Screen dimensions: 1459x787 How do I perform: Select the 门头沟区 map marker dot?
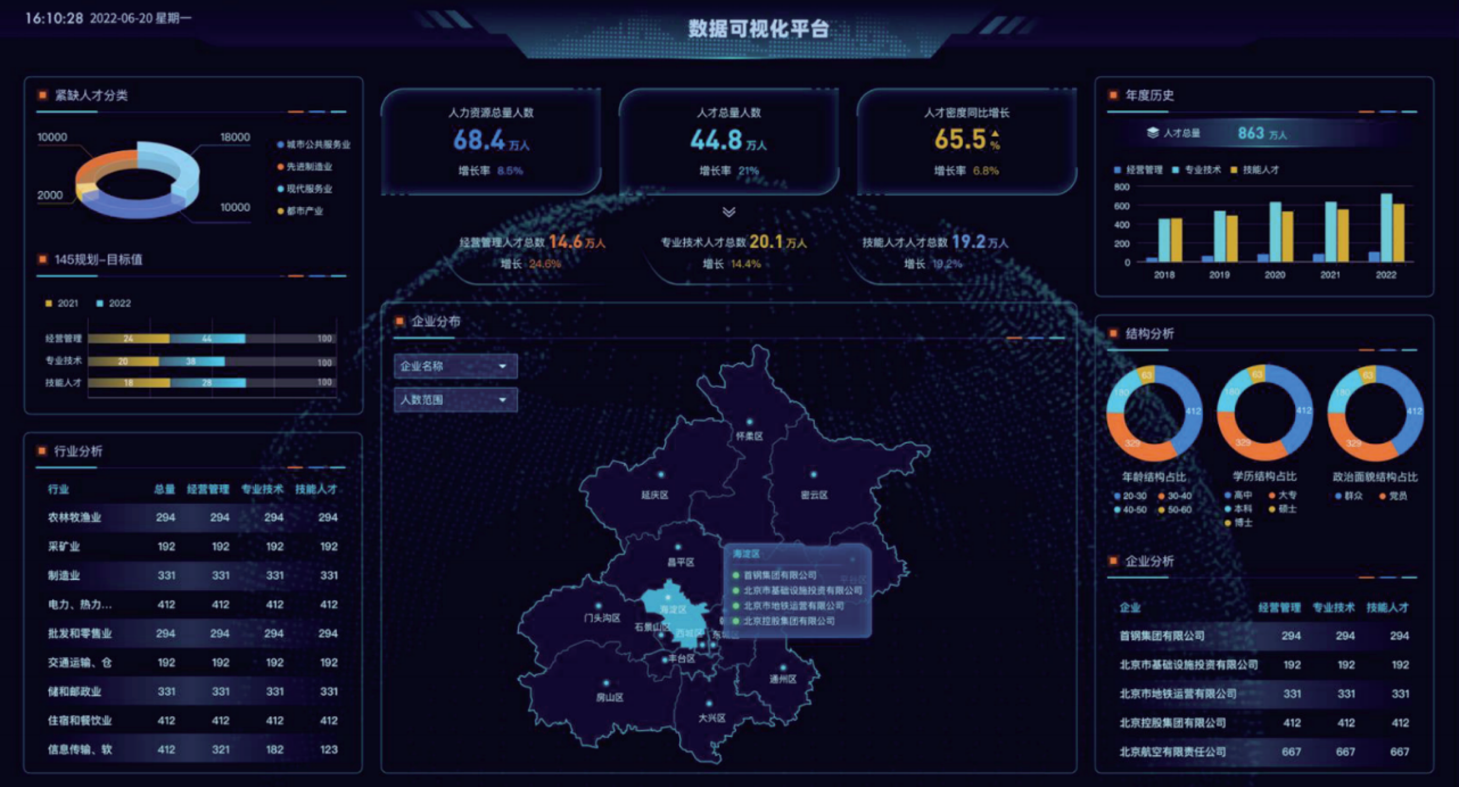(x=598, y=606)
